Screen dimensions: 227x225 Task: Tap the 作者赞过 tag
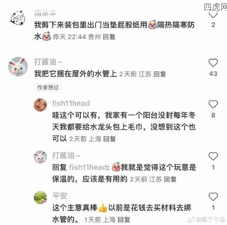pos(48,87)
